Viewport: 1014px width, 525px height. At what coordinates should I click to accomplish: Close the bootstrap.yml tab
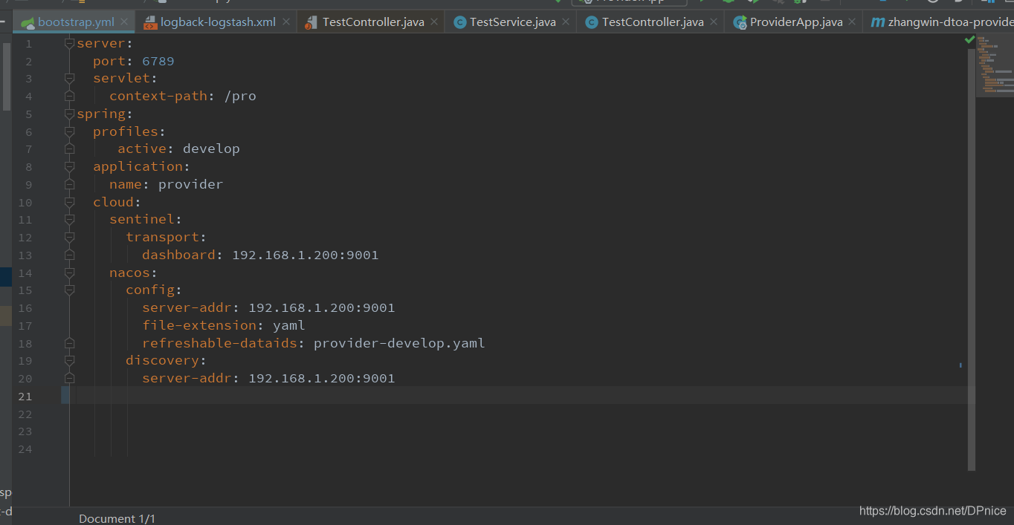click(124, 22)
